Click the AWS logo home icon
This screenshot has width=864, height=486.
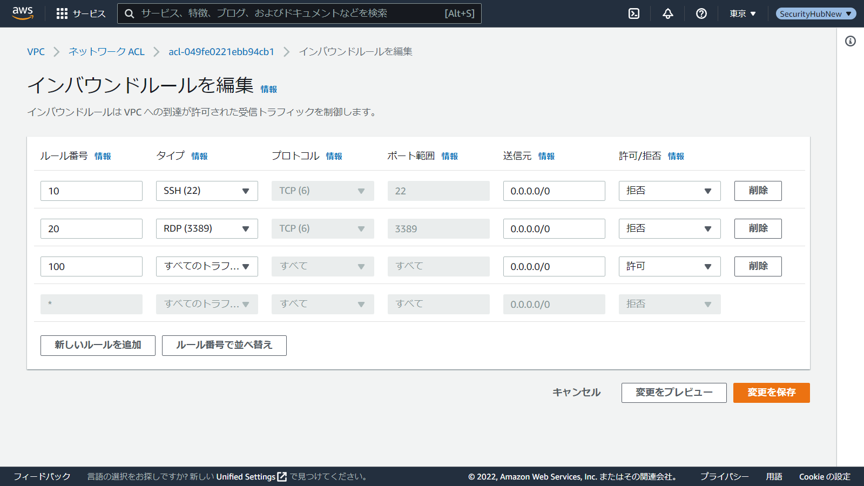coord(23,13)
